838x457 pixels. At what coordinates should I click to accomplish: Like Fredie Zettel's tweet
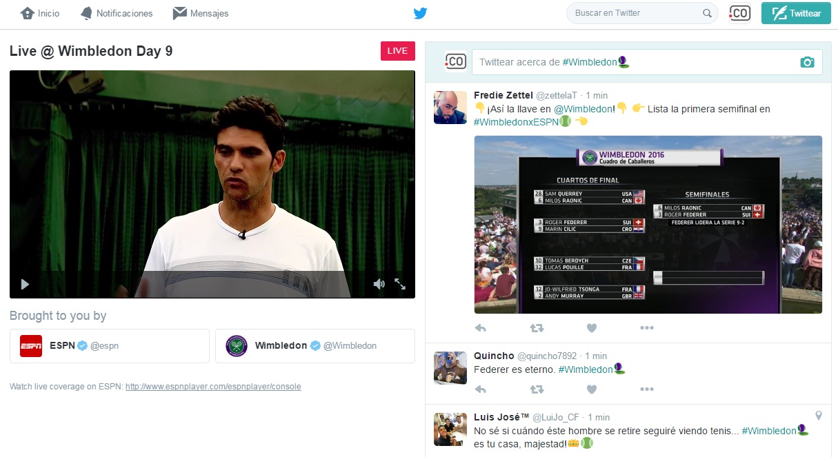tap(591, 328)
